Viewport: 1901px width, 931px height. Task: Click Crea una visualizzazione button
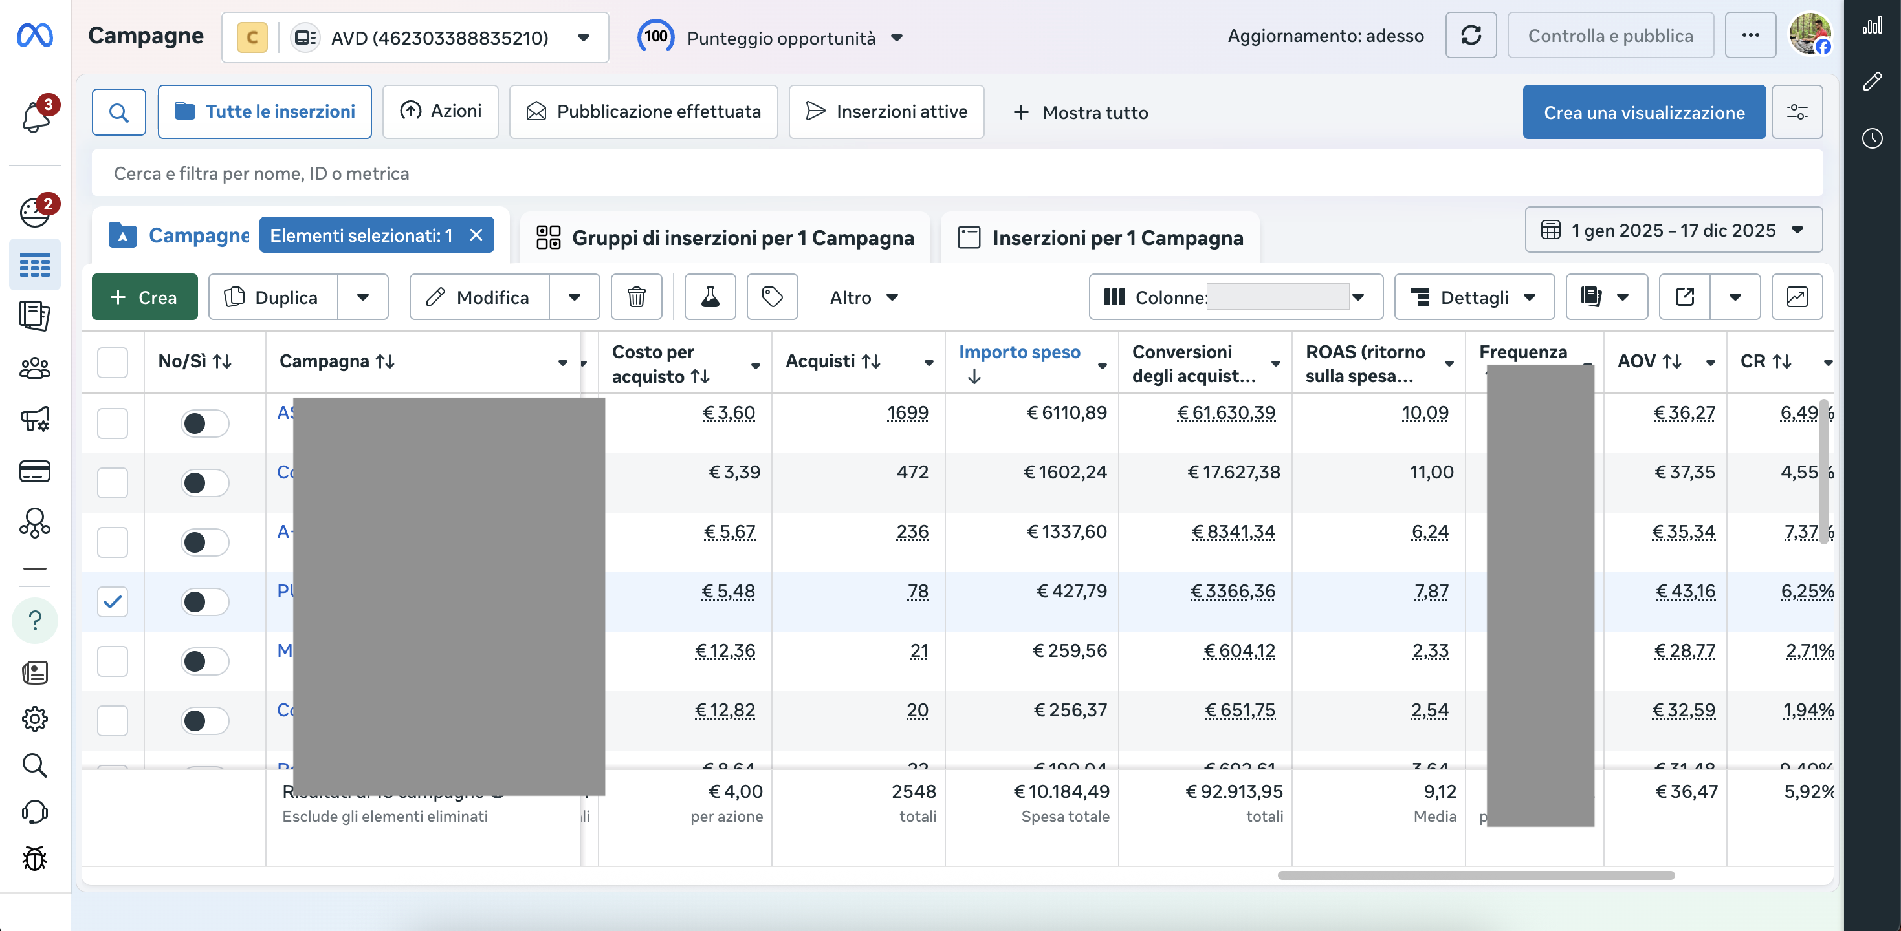point(1643,112)
